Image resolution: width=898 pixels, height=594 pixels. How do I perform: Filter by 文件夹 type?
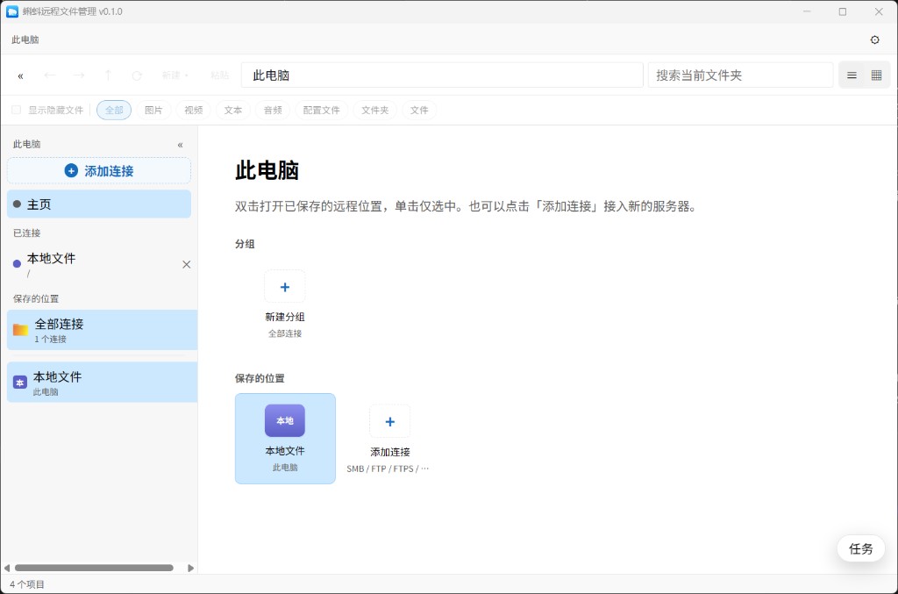(375, 110)
